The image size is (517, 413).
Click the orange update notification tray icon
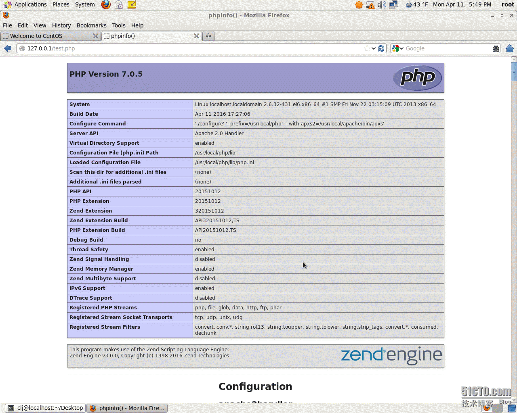[x=359, y=4]
